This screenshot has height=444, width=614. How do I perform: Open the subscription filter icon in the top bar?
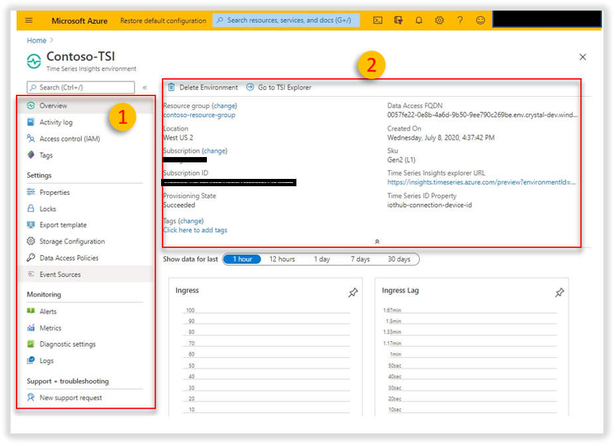click(398, 20)
